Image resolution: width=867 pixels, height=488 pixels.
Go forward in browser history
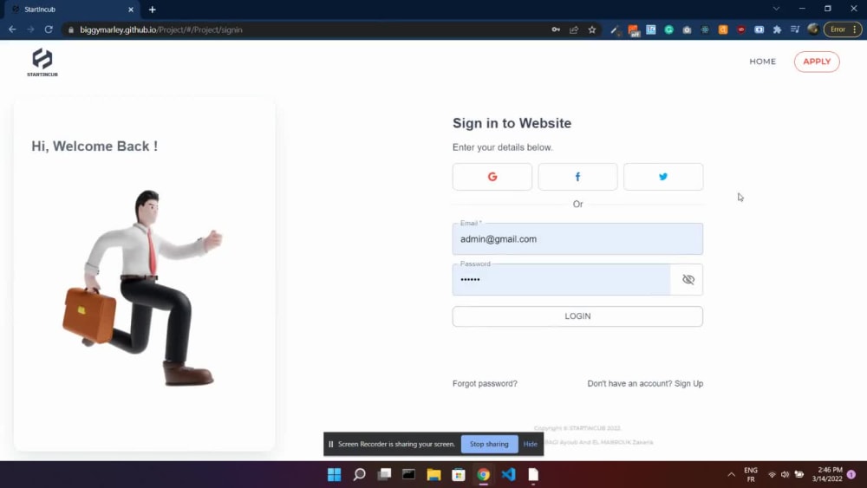coord(30,29)
